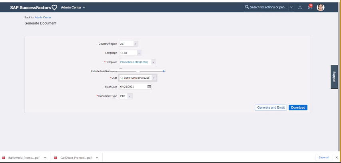Open downloaded CarlDixon_Promoti...pdf file

pos(76,157)
